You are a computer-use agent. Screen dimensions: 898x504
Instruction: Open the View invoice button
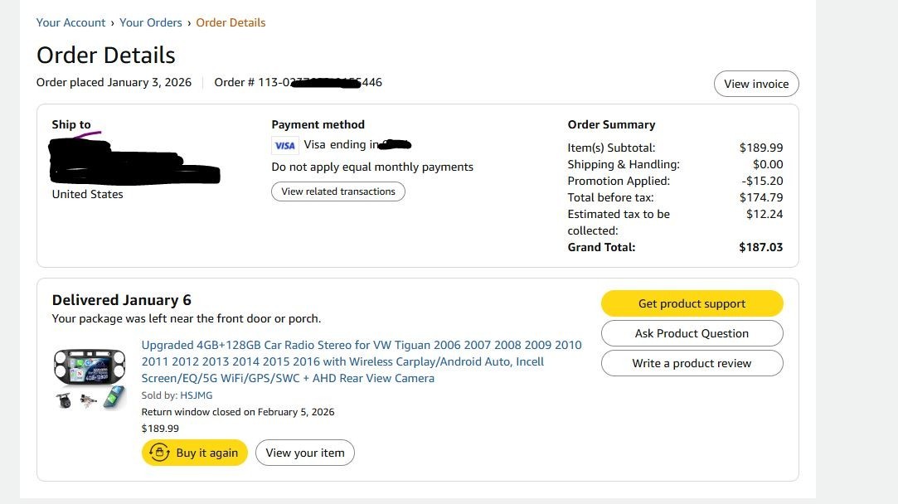pyautogui.click(x=756, y=84)
